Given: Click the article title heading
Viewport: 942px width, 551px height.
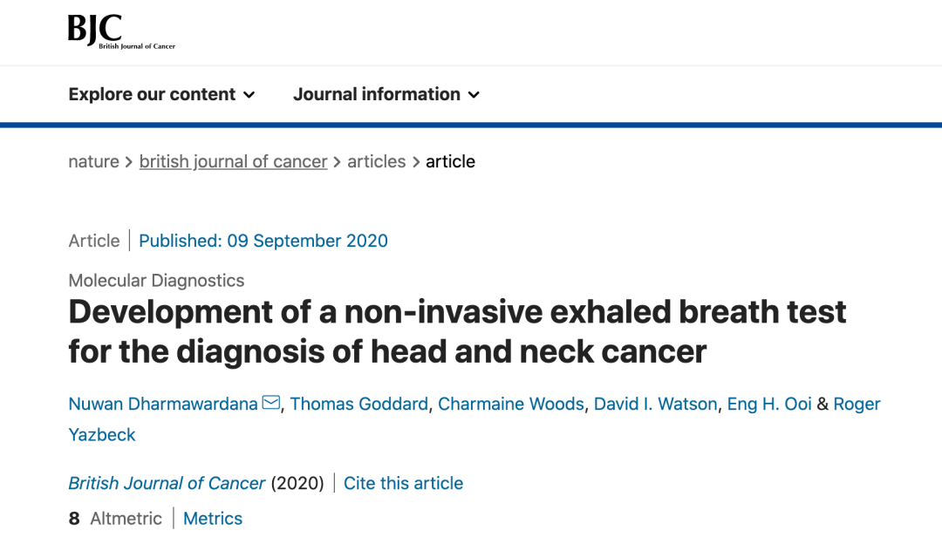Looking at the screenshot, I should [x=457, y=332].
